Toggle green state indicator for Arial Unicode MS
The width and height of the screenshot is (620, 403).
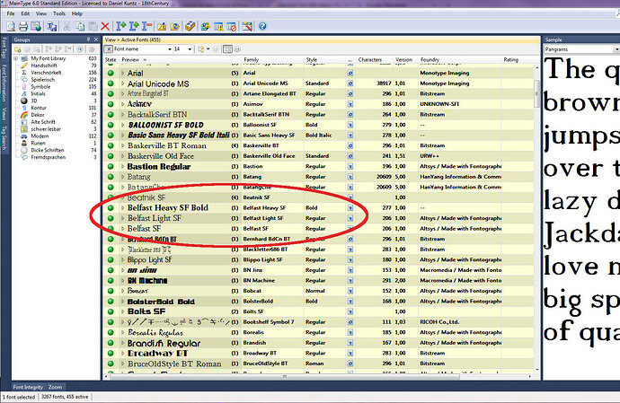pos(111,83)
